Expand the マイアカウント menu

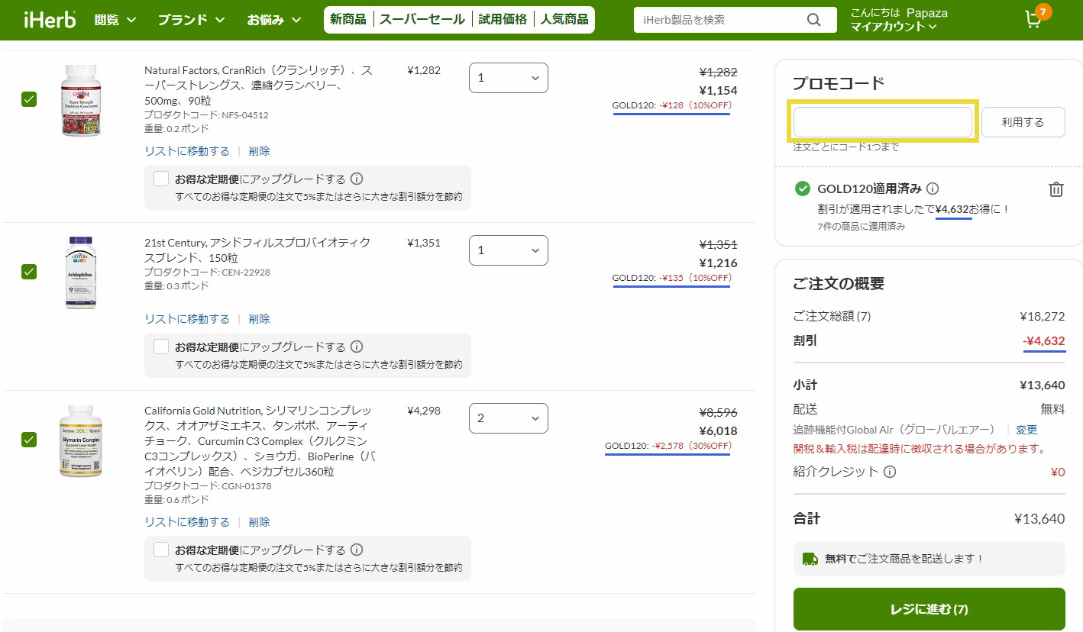[x=893, y=27]
